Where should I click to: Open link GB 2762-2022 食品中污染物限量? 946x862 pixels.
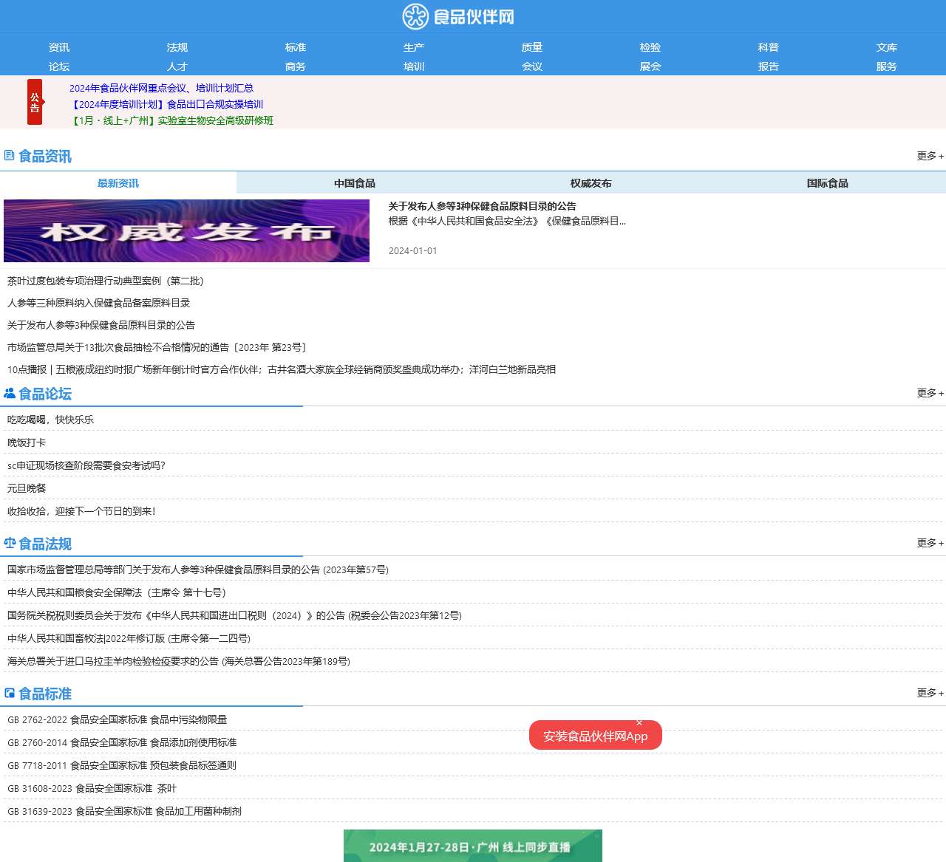[117, 719]
